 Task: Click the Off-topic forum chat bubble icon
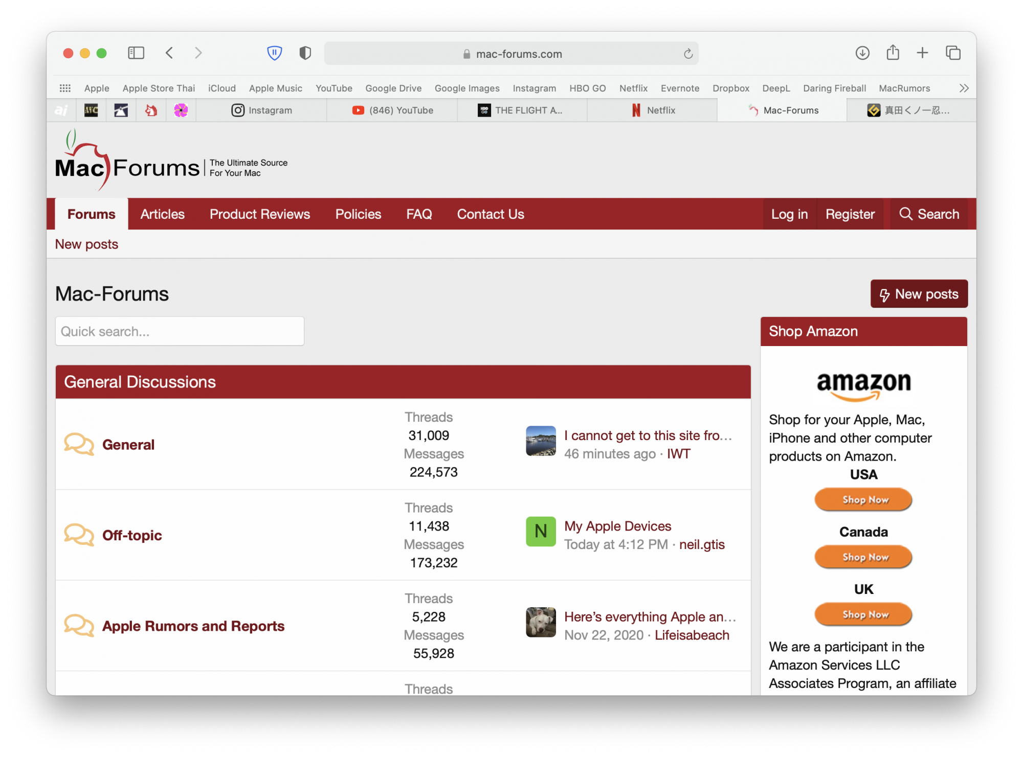pos(79,535)
